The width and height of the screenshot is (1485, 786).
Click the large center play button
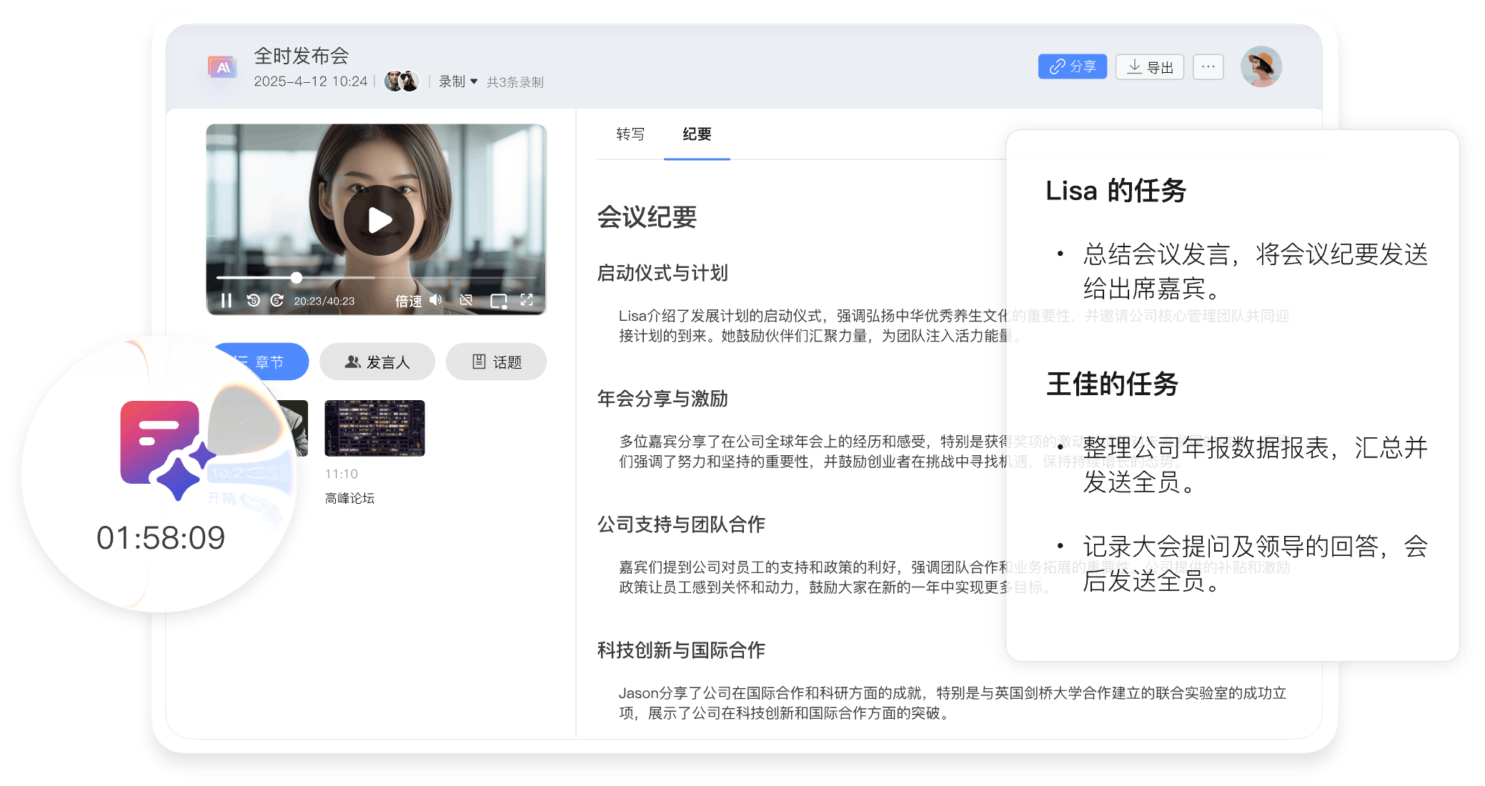(x=379, y=220)
